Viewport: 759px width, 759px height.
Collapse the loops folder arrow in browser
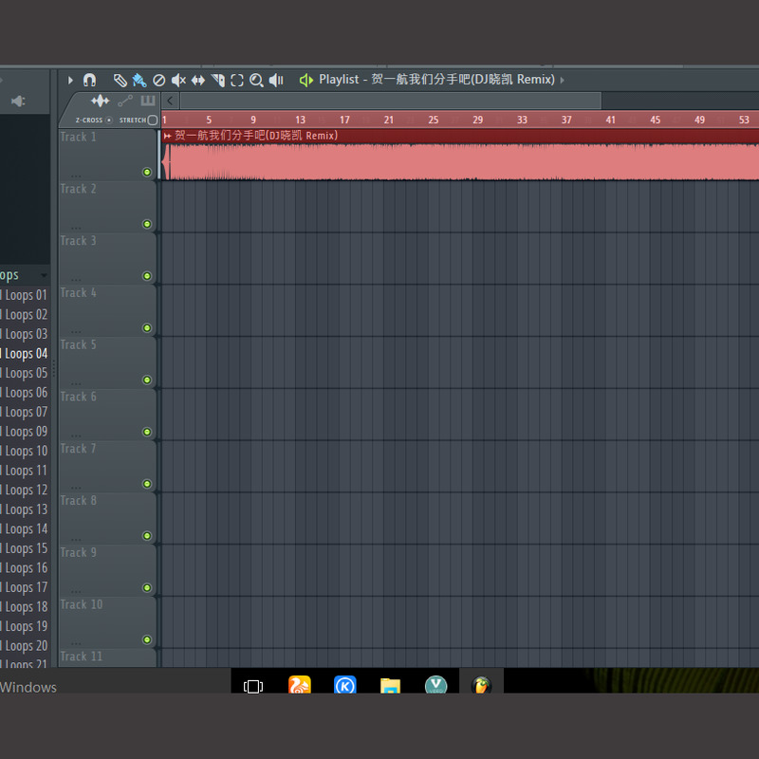pyautogui.click(x=44, y=275)
